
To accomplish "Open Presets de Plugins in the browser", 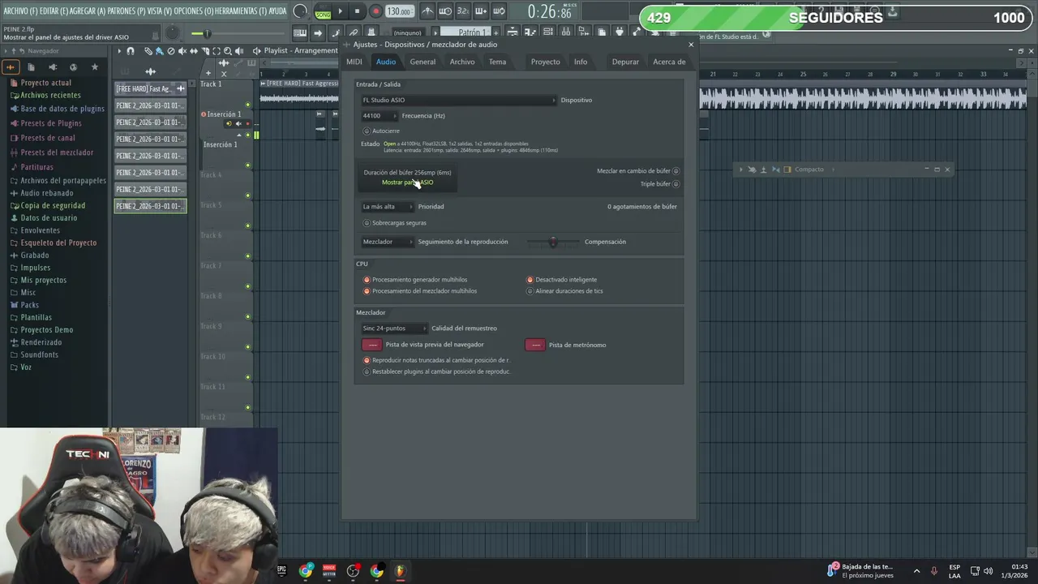I will (50, 123).
